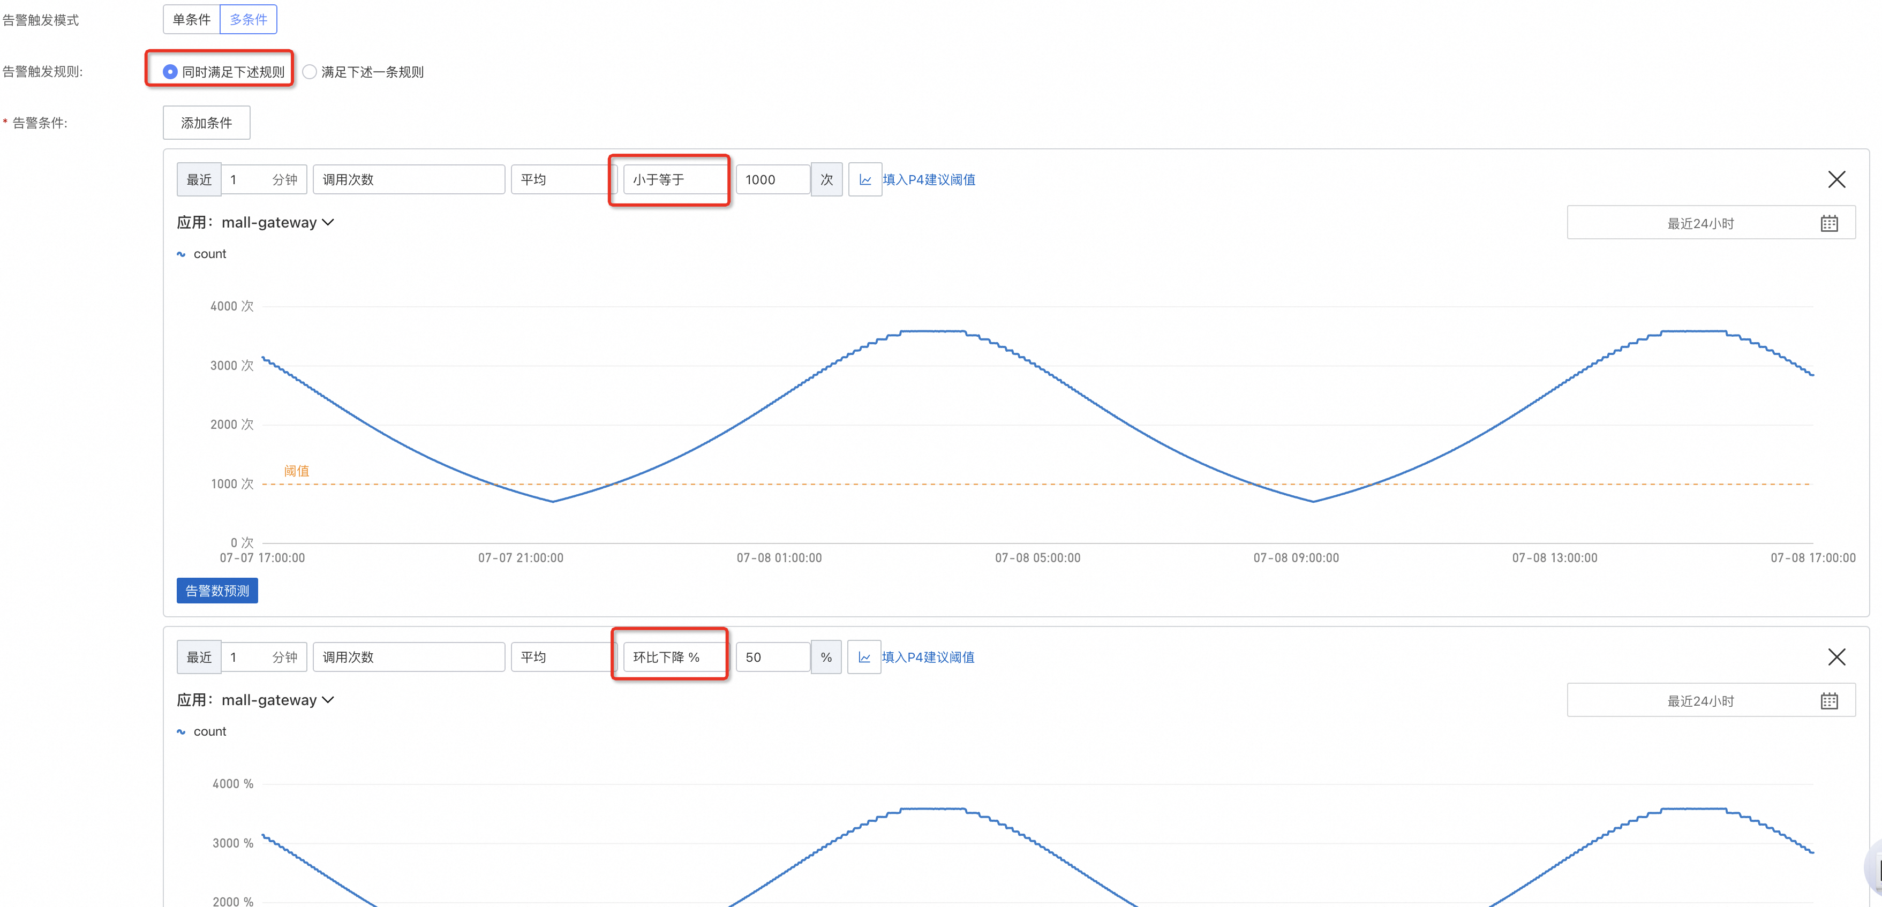Open 最近24小时 time range in first condition

pyautogui.click(x=1710, y=223)
